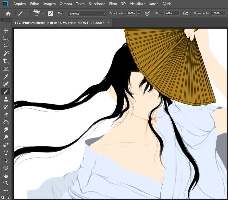
Task: Toggle pressure for opacity button
Action: click(147, 13)
